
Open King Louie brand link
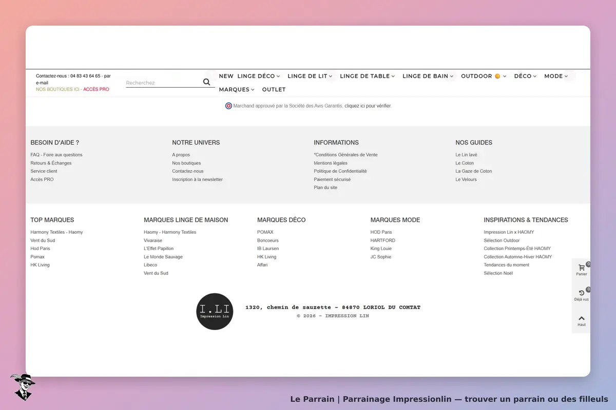tap(381, 249)
